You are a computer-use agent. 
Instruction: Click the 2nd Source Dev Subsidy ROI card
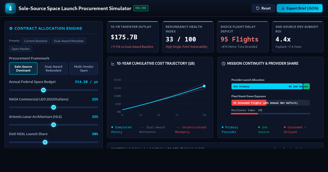[x=298, y=37]
